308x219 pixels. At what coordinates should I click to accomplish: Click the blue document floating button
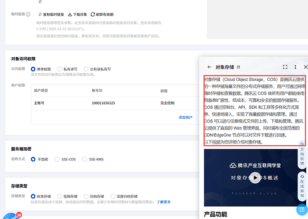302,210
